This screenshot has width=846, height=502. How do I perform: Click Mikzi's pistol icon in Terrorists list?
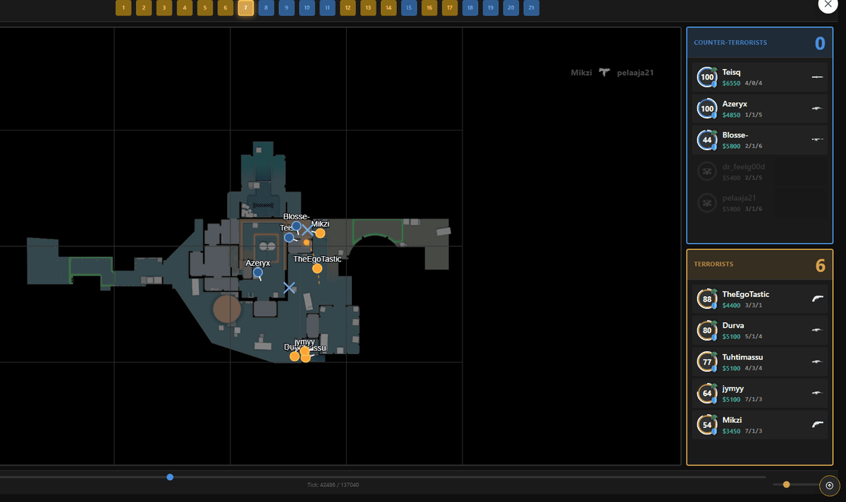818,424
